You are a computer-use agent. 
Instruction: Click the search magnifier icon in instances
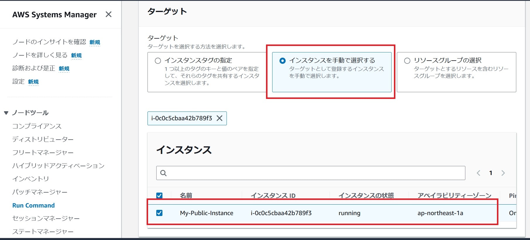click(164, 173)
